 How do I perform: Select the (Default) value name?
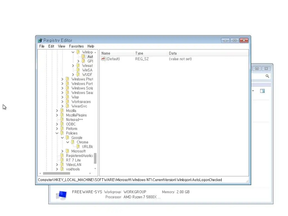(x=113, y=59)
